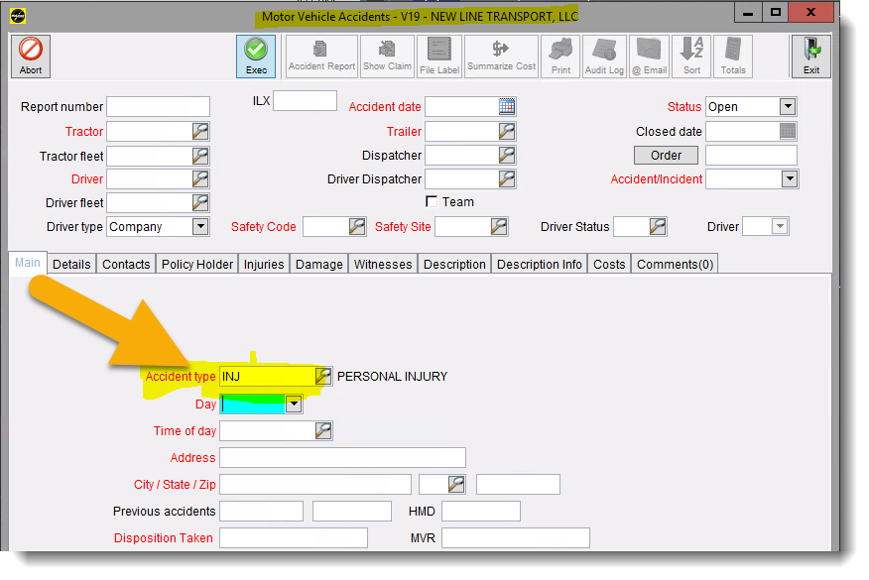
Task: Click the Exit door icon
Action: pos(810,56)
